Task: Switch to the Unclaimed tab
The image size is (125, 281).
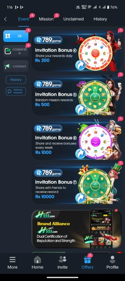Action: click(x=73, y=19)
